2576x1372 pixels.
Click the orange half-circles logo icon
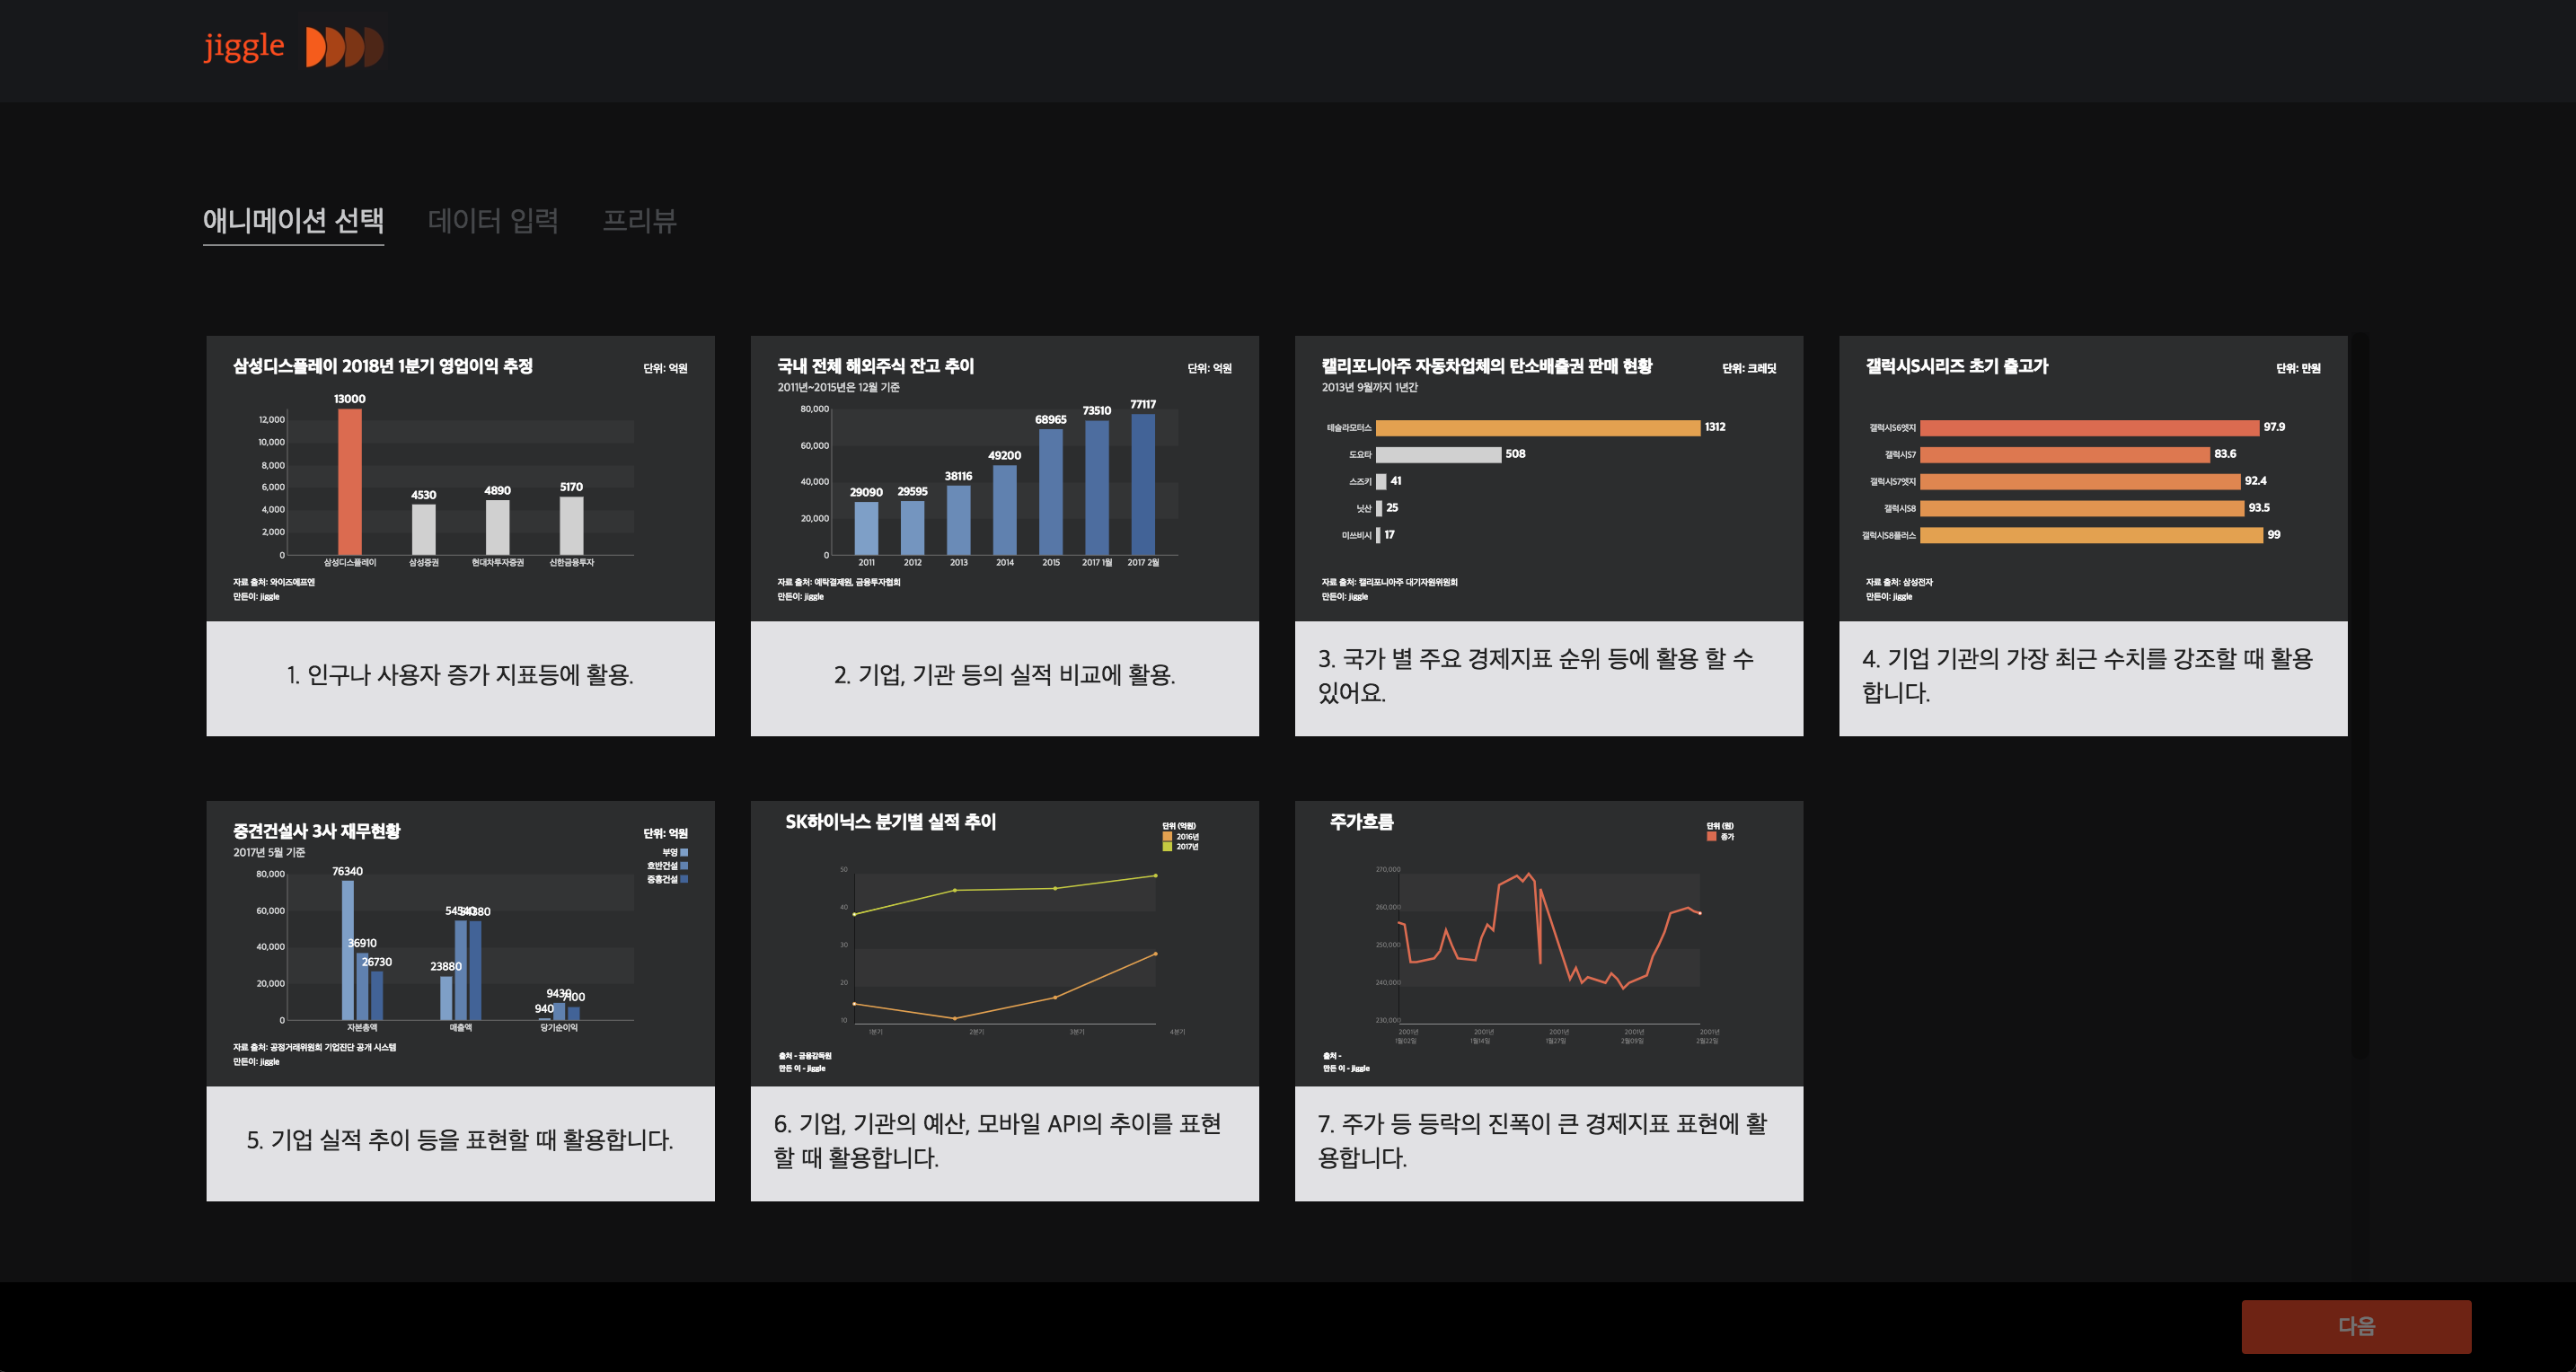344,47
